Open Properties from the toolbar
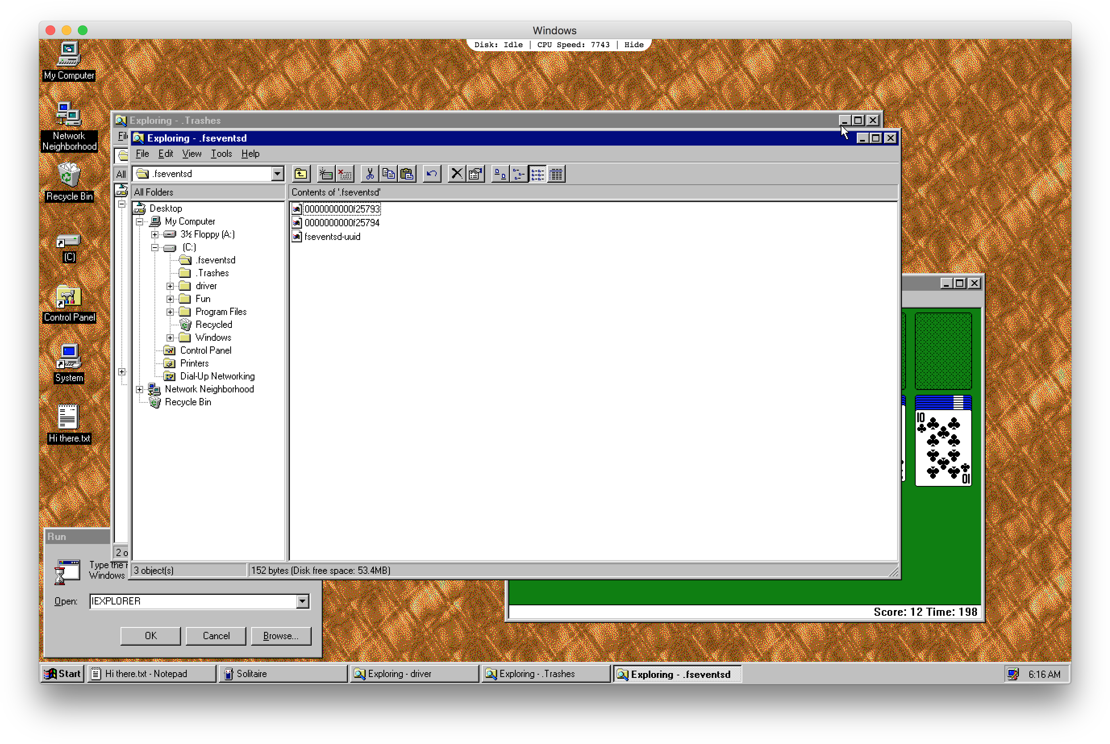 (475, 174)
